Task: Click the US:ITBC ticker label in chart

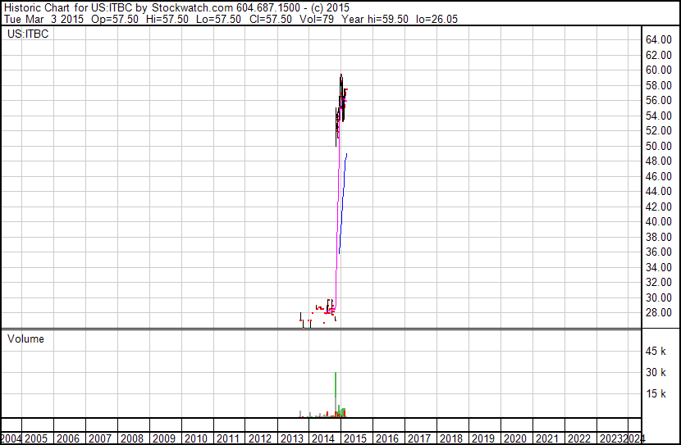Action: tap(28, 35)
